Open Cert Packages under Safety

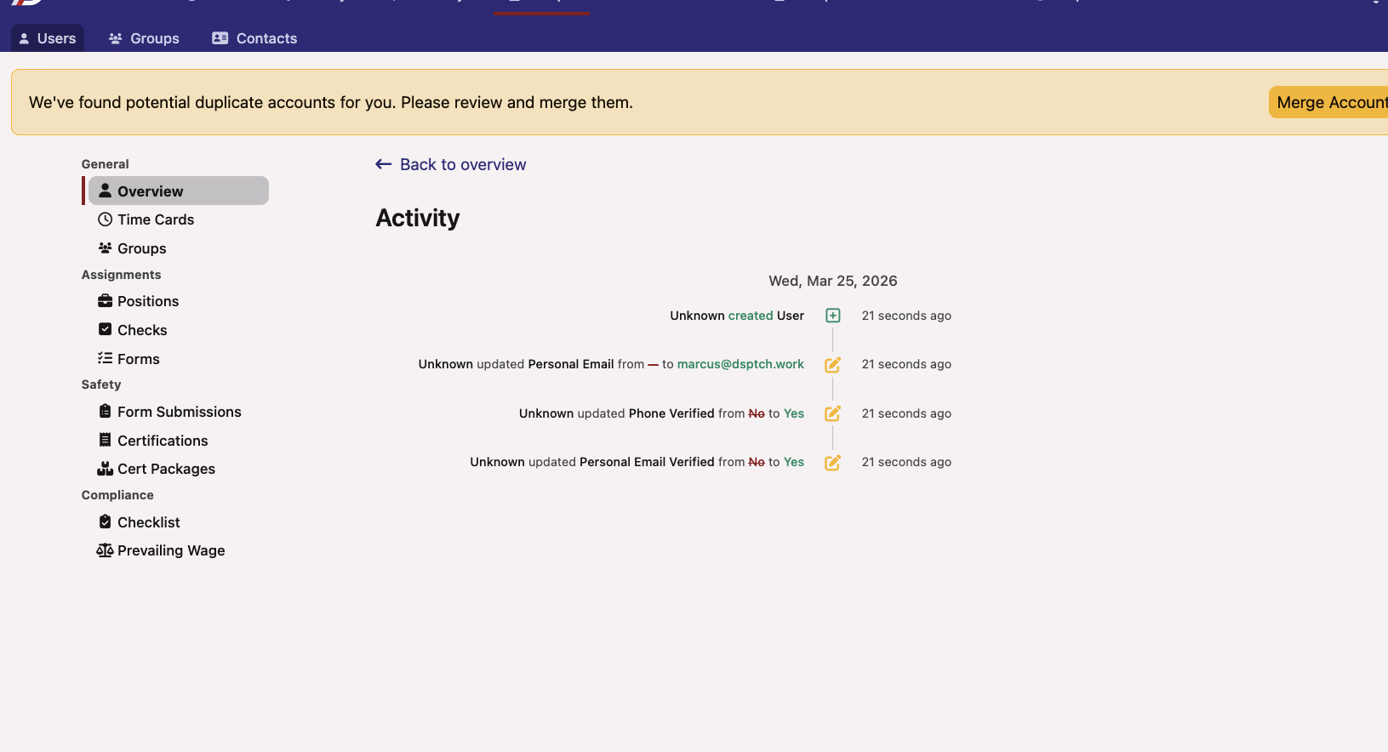[x=157, y=469]
